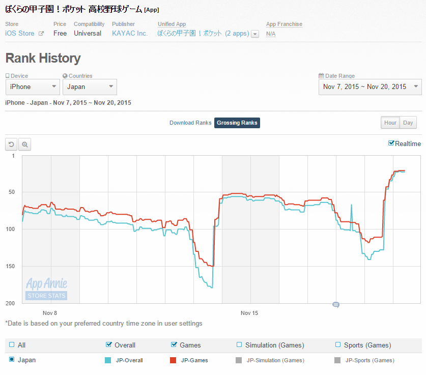Click the JP-Overall legend label

[129, 360]
